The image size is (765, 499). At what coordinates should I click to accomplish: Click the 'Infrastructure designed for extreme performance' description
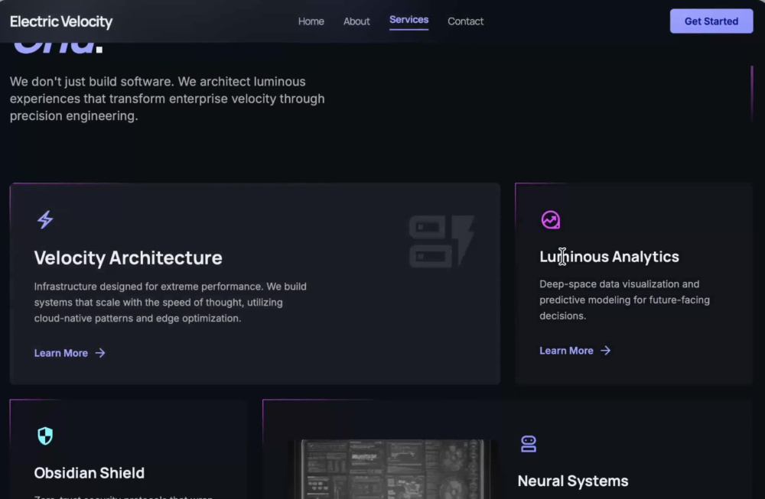coord(171,302)
